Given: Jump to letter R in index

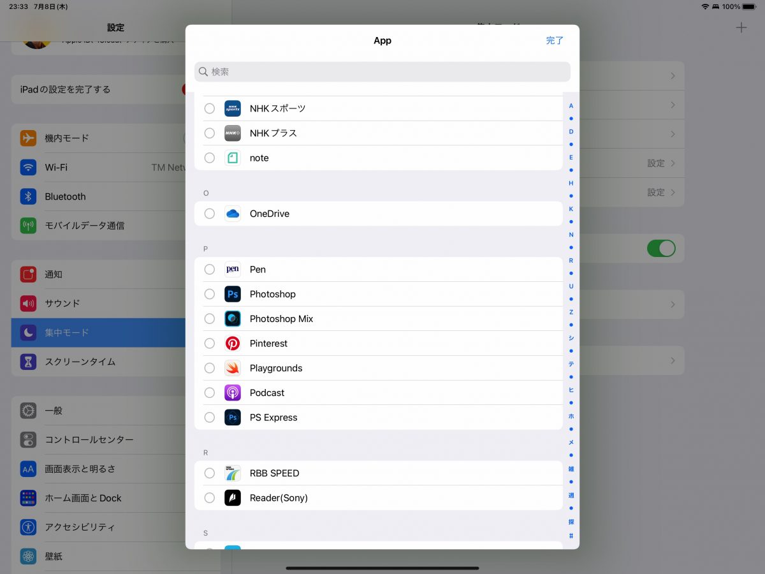Looking at the screenshot, I should pos(571,261).
